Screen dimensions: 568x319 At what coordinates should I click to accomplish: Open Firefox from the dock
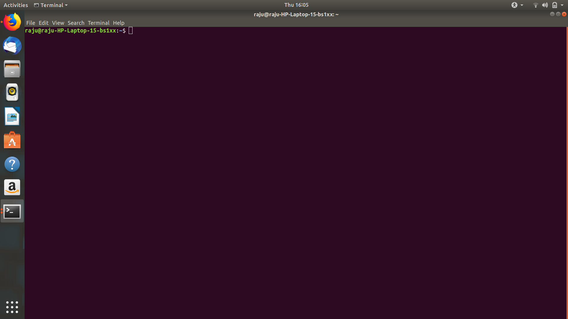pos(12,22)
